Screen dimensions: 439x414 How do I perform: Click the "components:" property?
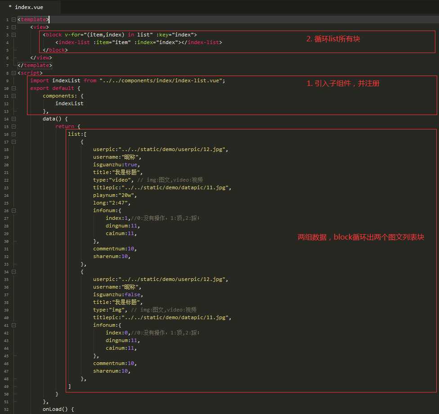coord(60,96)
